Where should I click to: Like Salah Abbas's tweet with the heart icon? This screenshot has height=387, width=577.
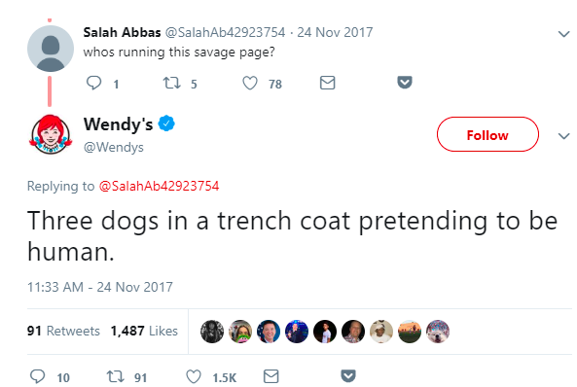tap(250, 83)
